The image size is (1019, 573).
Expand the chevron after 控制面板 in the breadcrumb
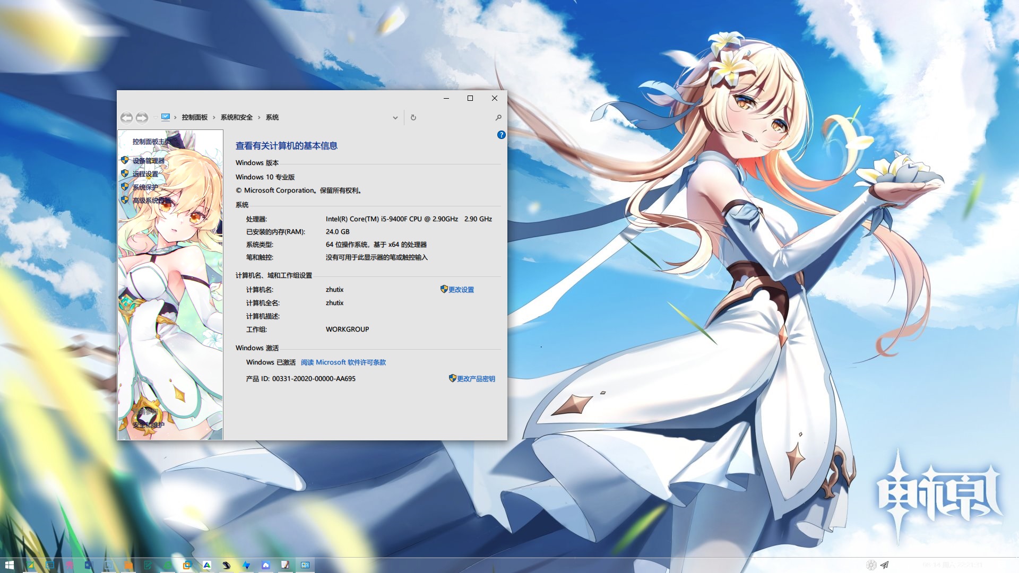(x=214, y=117)
